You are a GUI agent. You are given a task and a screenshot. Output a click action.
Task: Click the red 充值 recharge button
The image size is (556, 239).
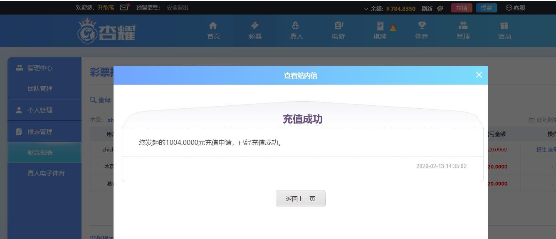pos(461,8)
